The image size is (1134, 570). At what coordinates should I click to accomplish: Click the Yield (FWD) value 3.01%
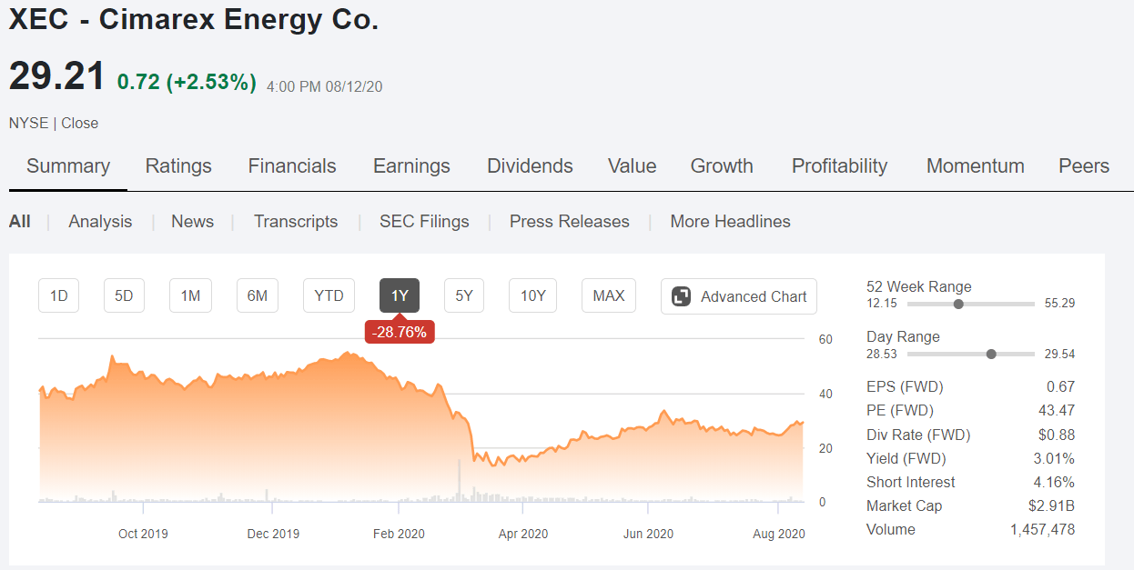1055,458
